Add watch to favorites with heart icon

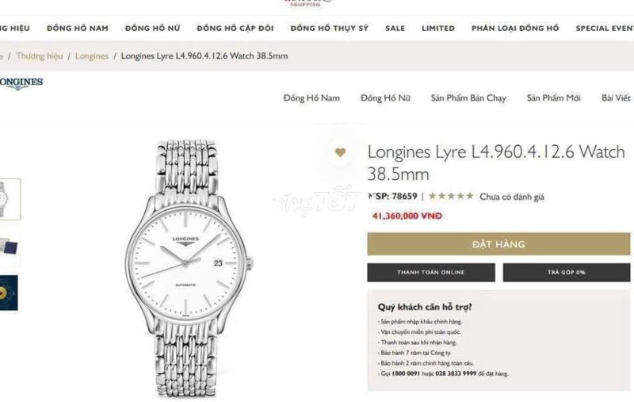pos(341,152)
